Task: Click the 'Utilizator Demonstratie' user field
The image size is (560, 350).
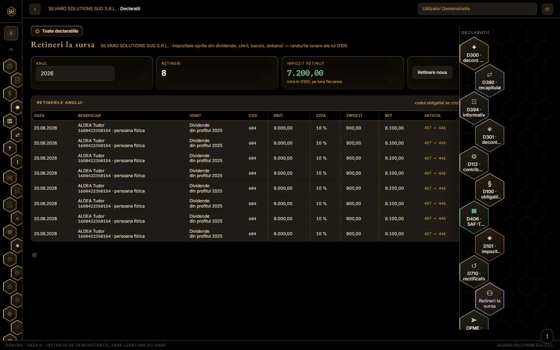Action: (x=477, y=9)
